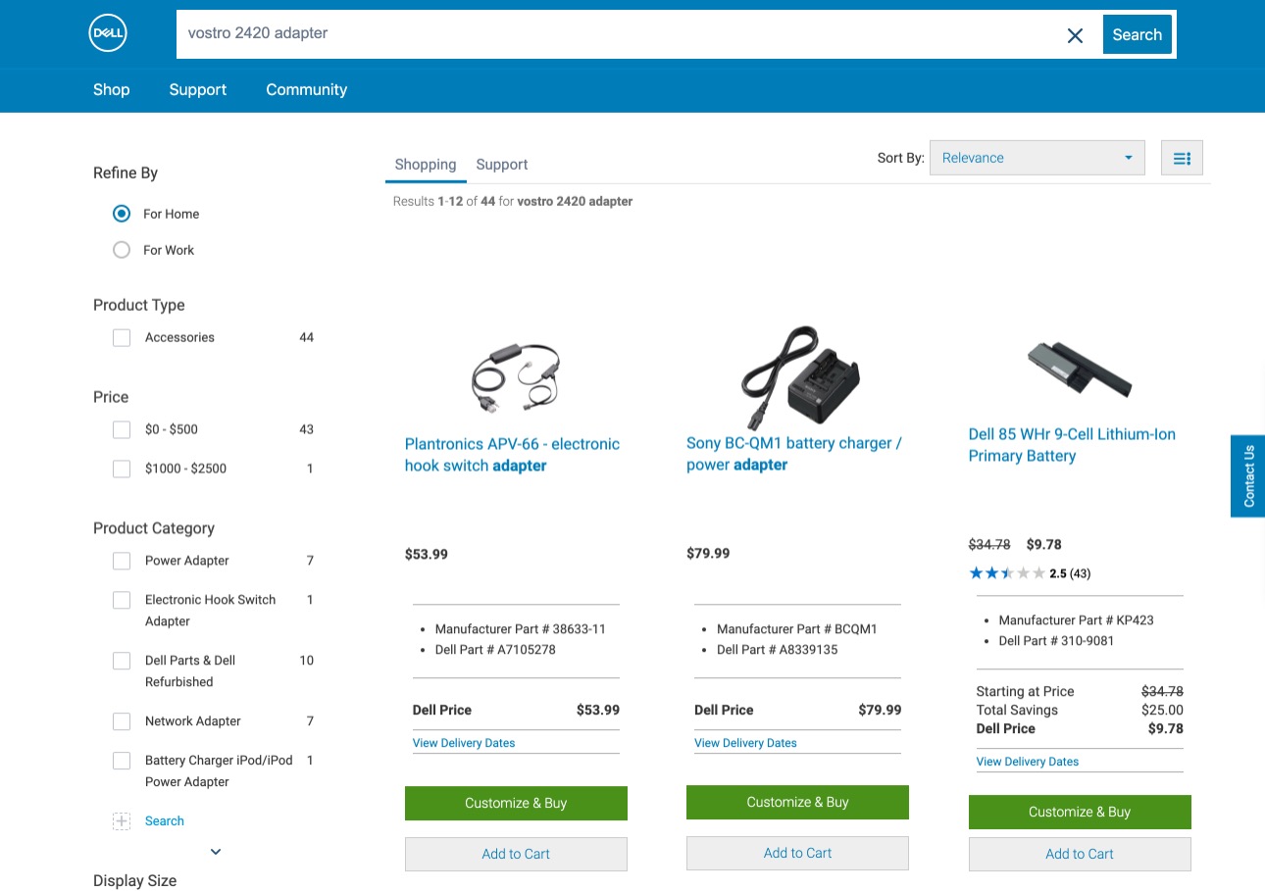
Task: Tick the Network Adapter checkbox
Action: tap(122, 721)
